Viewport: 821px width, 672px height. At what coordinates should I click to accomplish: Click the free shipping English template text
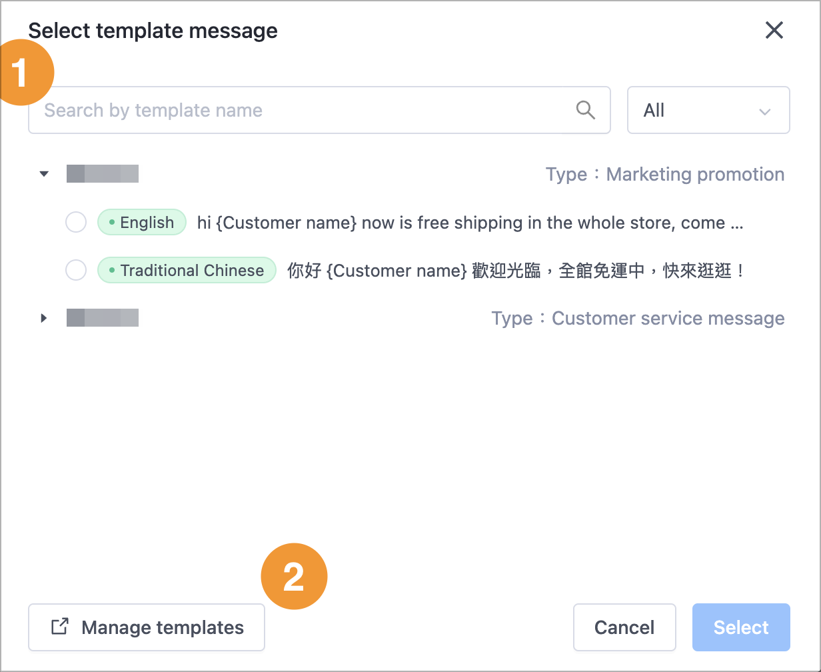point(470,223)
